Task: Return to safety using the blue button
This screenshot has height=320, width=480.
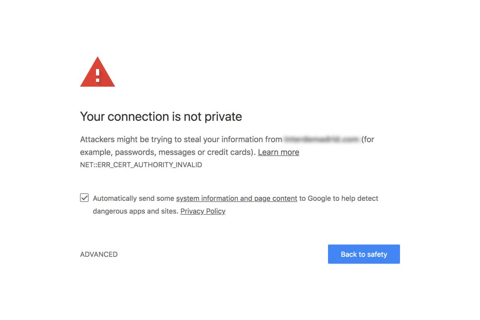Action: pyautogui.click(x=364, y=254)
